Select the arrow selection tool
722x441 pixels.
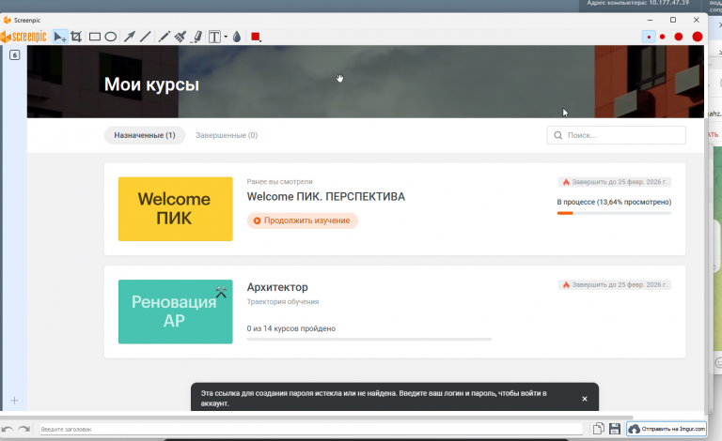click(x=60, y=37)
